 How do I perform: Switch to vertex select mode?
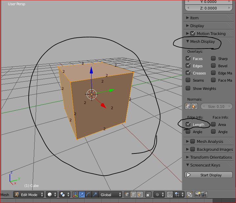[127, 194]
